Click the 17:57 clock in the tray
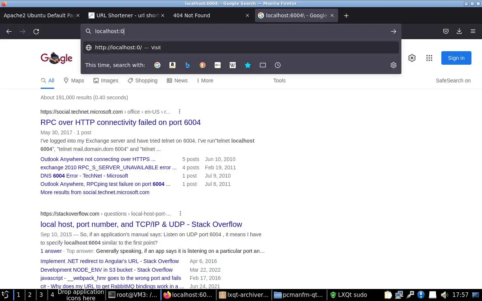482x301 pixels. (x=460, y=295)
